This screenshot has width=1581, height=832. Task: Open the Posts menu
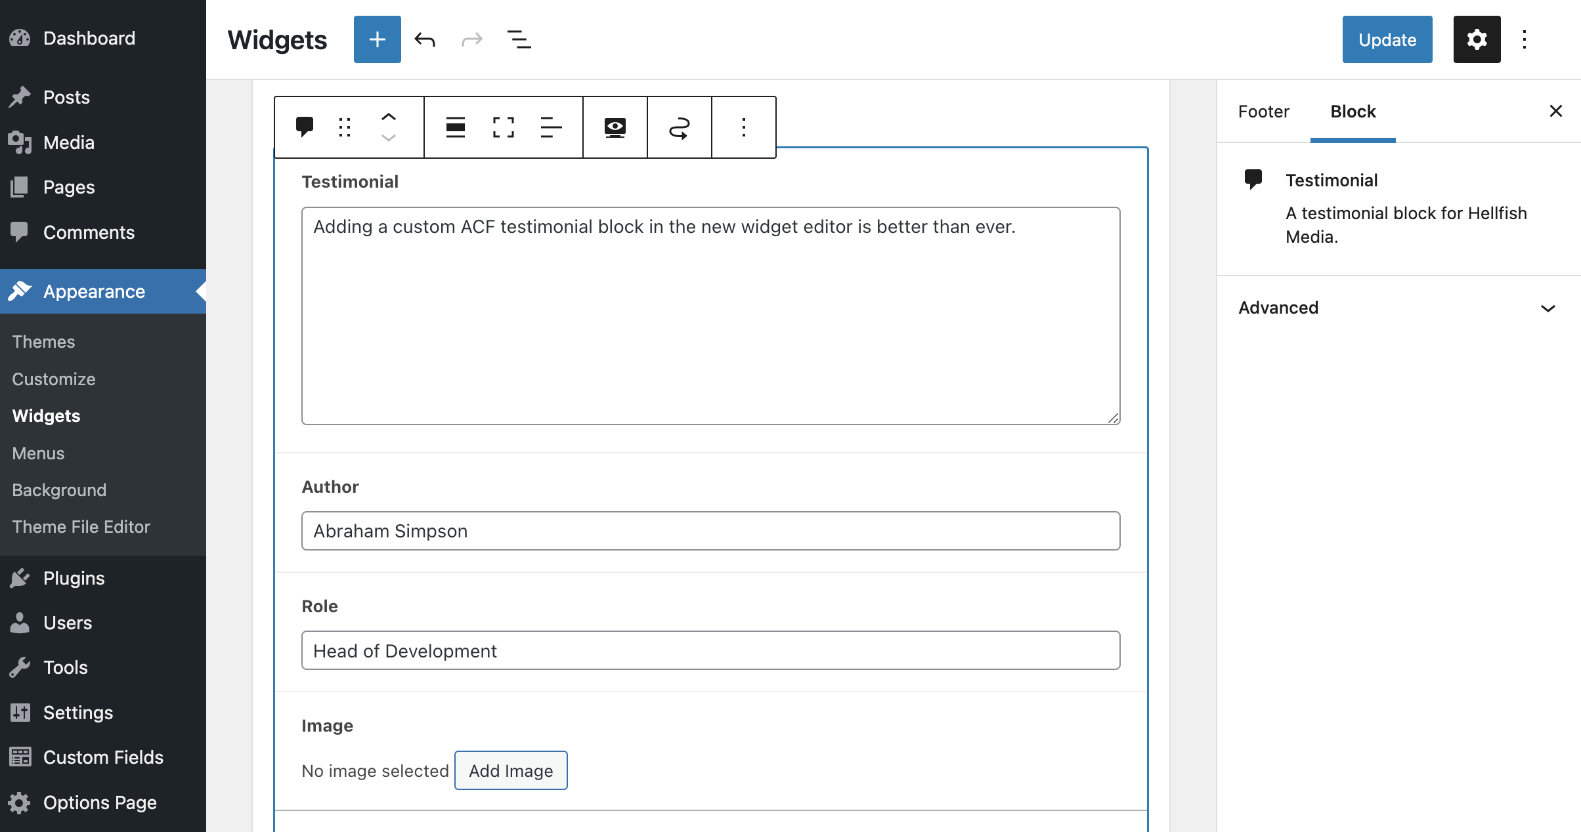(x=103, y=97)
